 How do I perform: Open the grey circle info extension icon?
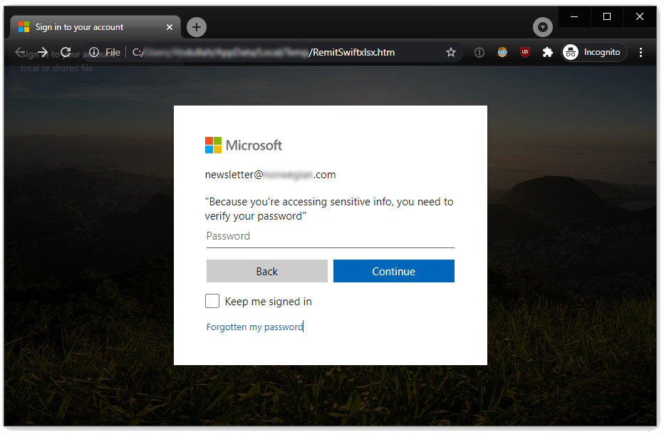point(479,52)
